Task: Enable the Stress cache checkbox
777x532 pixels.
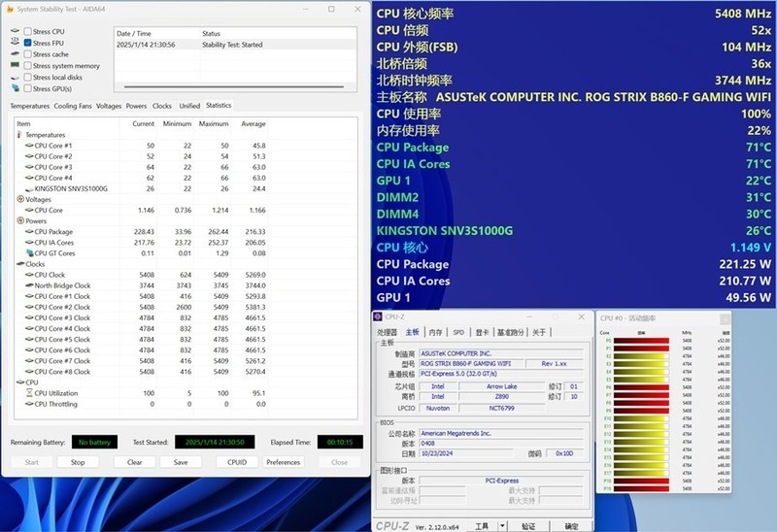Action: tap(28, 54)
